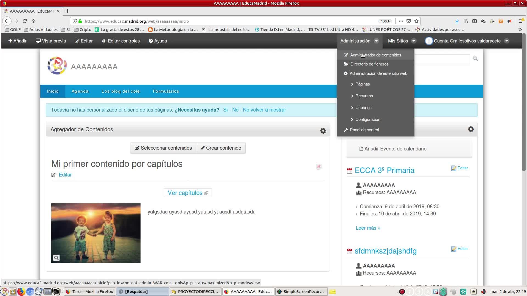Click the Firefox home button
This screenshot has height=296, width=527.
point(33,21)
